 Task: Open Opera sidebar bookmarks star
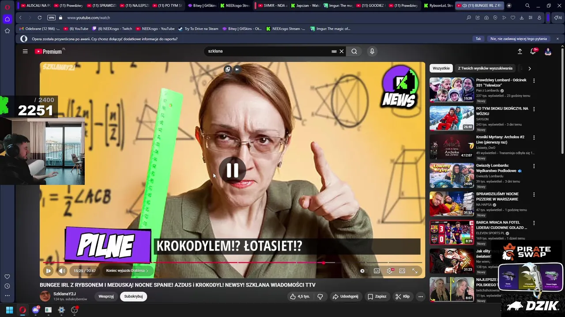point(7,31)
